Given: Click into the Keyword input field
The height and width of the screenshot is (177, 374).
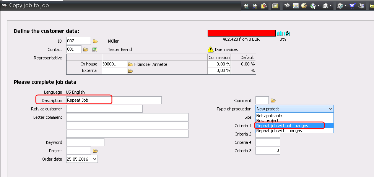Looking at the screenshot, I should [85, 142].
